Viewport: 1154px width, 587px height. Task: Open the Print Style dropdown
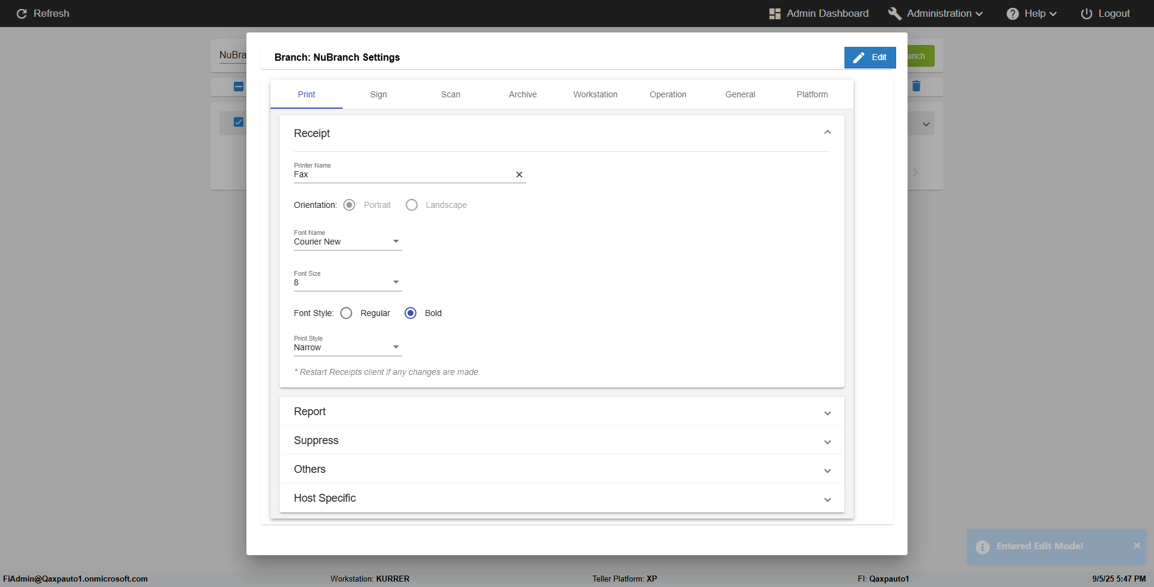coord(347,347)
